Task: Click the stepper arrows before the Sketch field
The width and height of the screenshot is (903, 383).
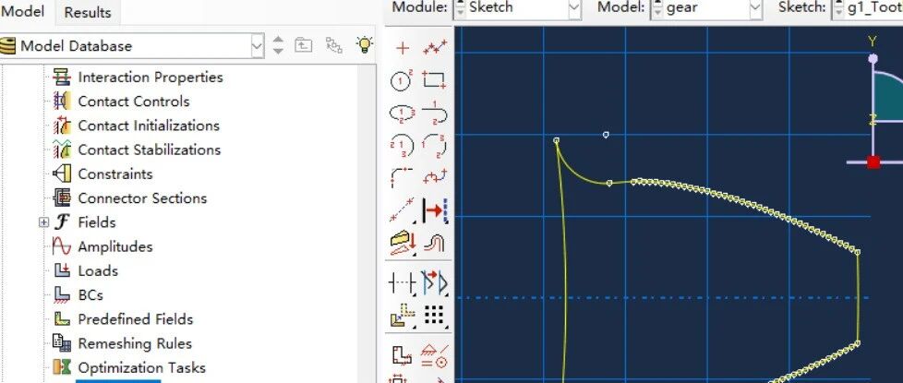Action: tap(837, 8)
